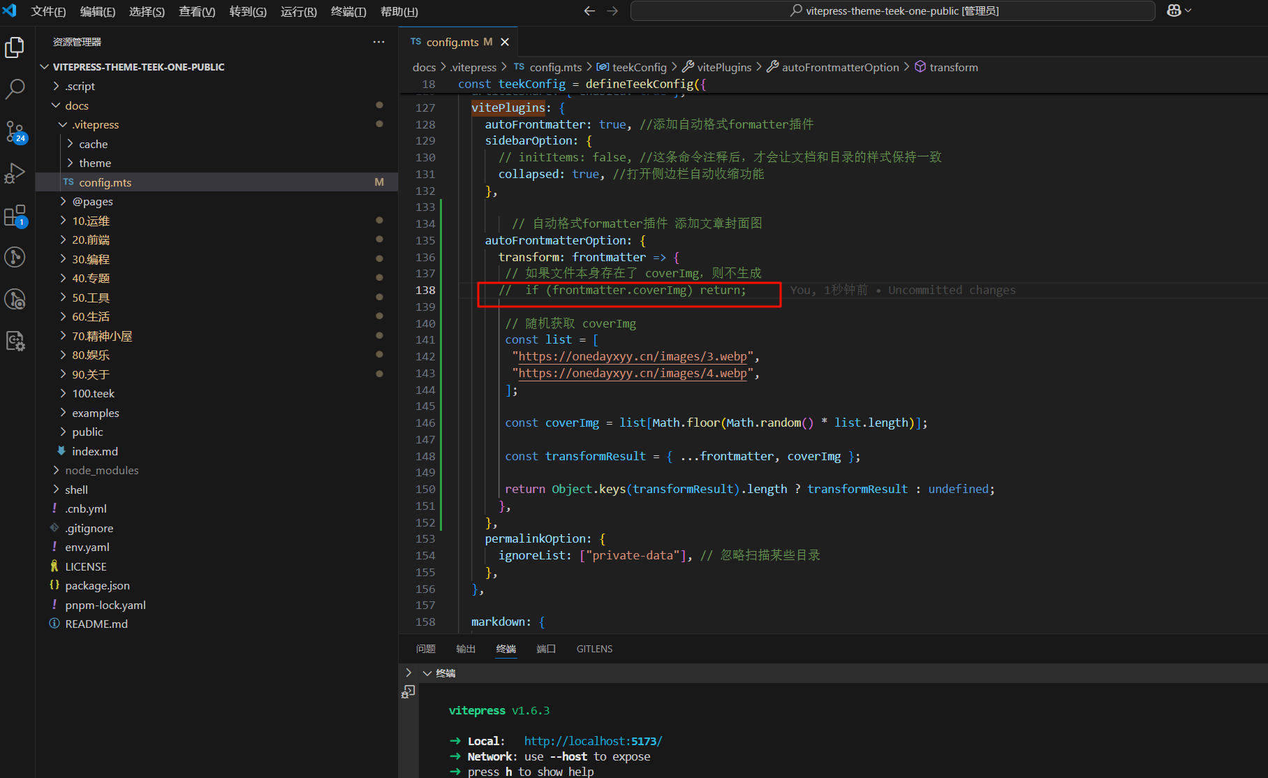Click line number 138 in the gutter

click(x=425, y=291)
